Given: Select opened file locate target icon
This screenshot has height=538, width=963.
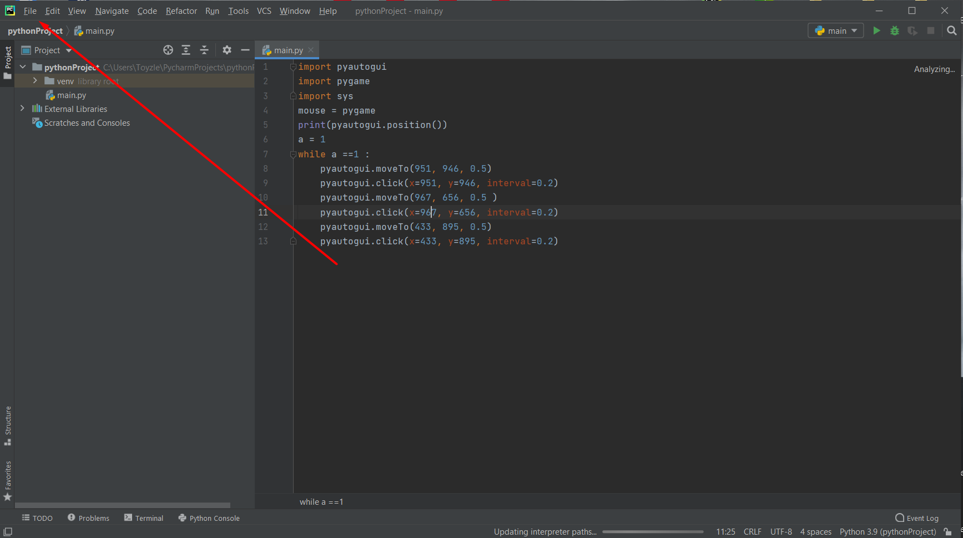Looking at the screenshot, I should point(168,50).
